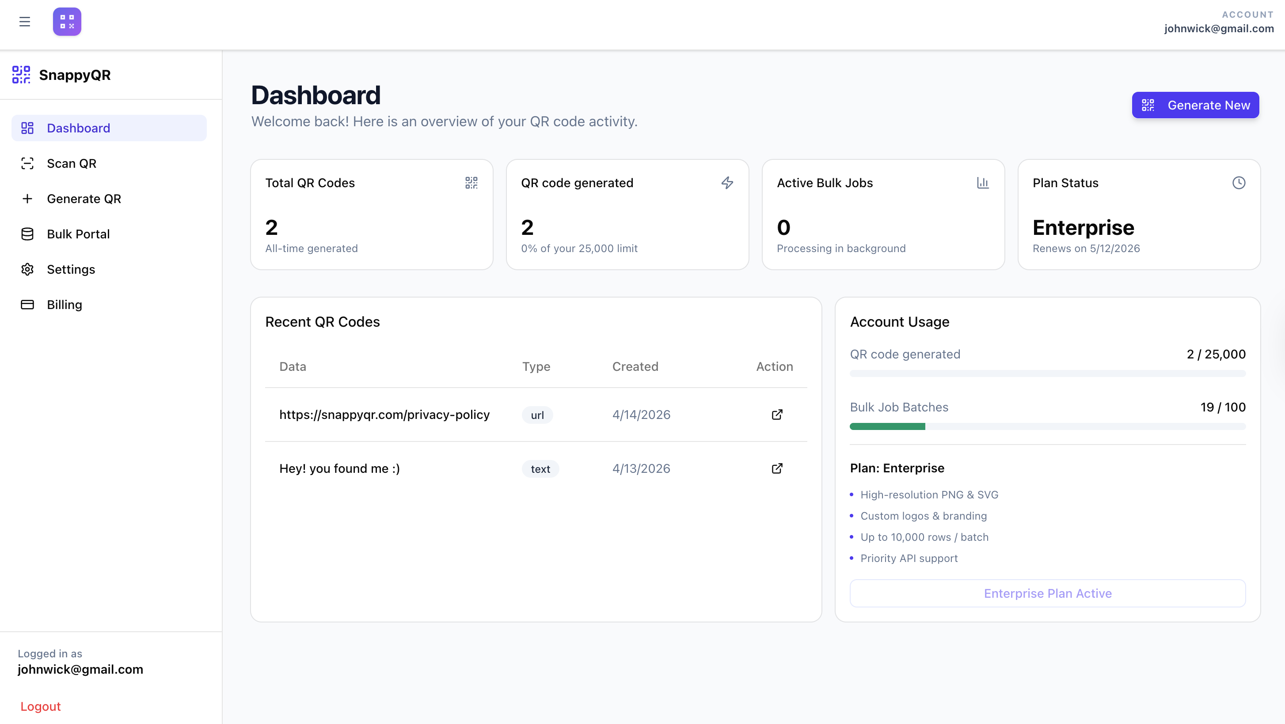
Task: Click the Generate New button
Action: (1195, 105)
